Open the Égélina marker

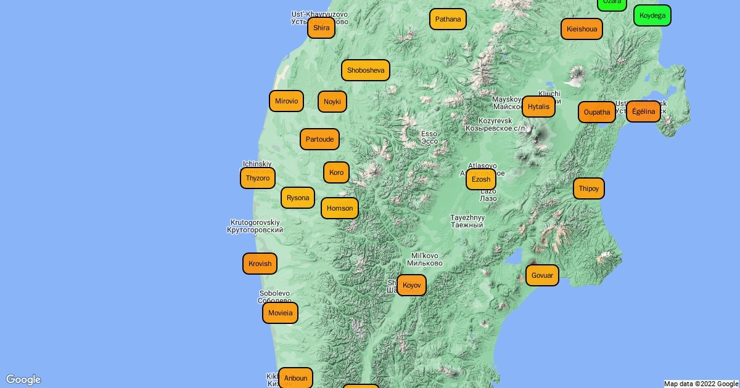643,111
